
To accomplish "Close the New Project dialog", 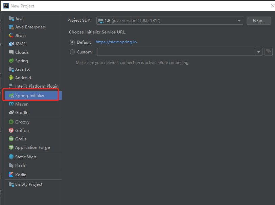I will pos(272,6).
